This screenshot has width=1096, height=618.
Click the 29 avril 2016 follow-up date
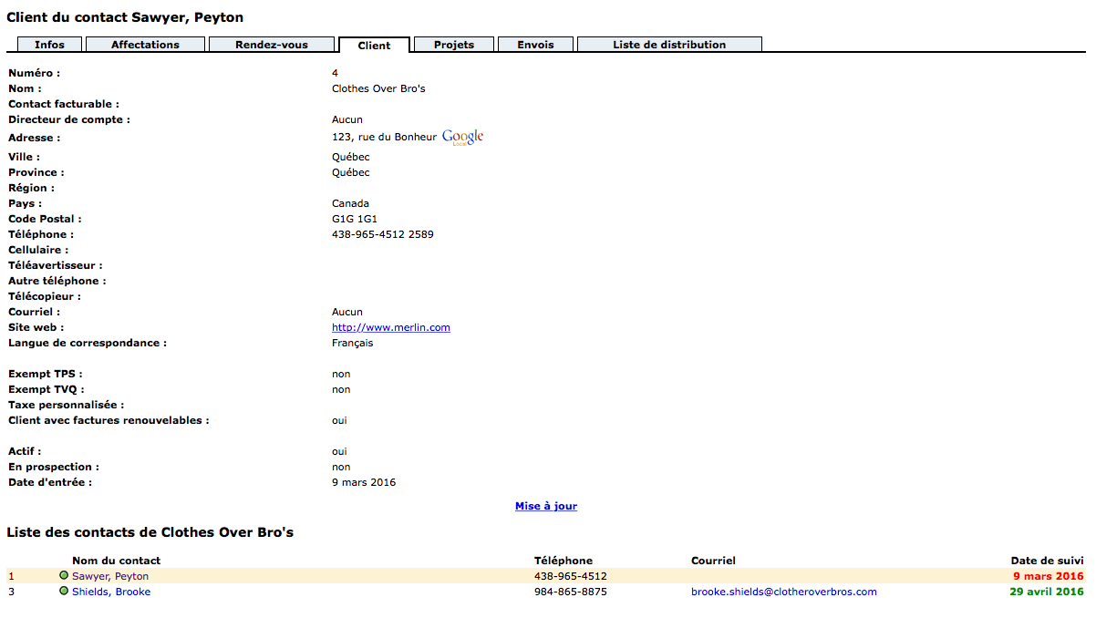click(1046, 592)
